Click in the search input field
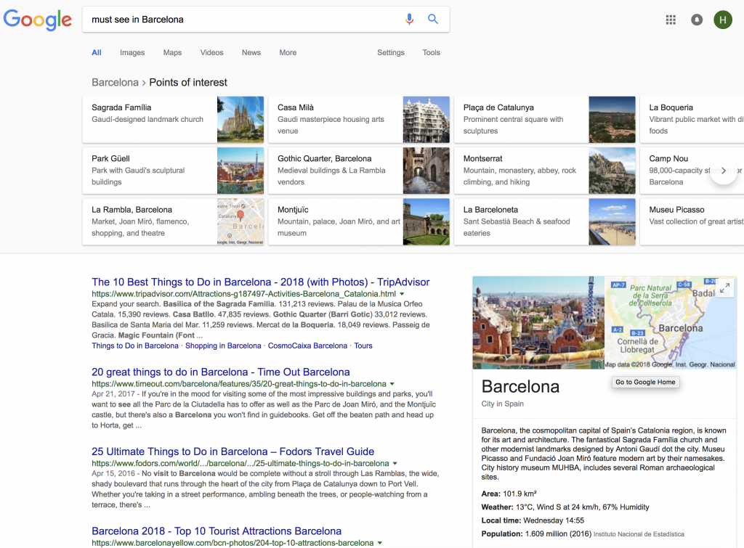This screenshot has height=548, width=744. 240,20
